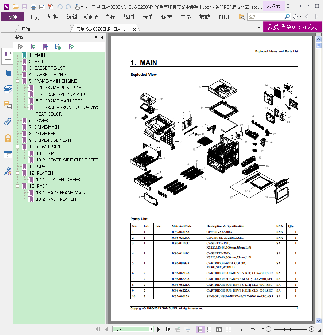323x335 pixels.
Task: Expand the bookmark panel with double arrow
Action: pos(96,37)
